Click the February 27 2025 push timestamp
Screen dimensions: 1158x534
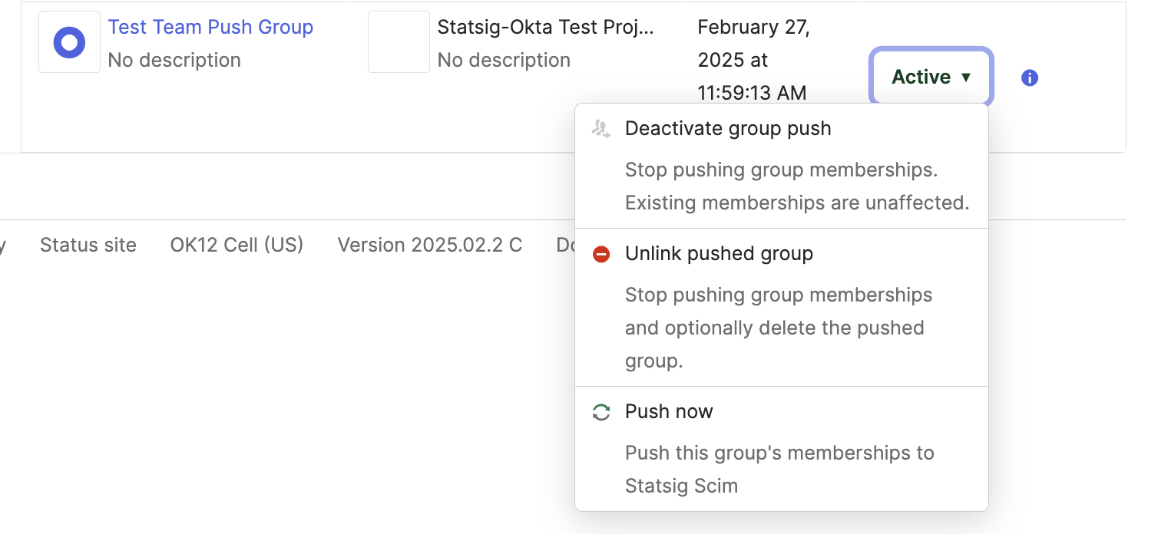753,59
